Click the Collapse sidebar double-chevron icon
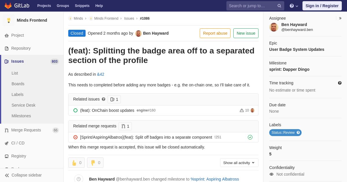This screenshot has width=347, height=182. click(x=7, y=175)
